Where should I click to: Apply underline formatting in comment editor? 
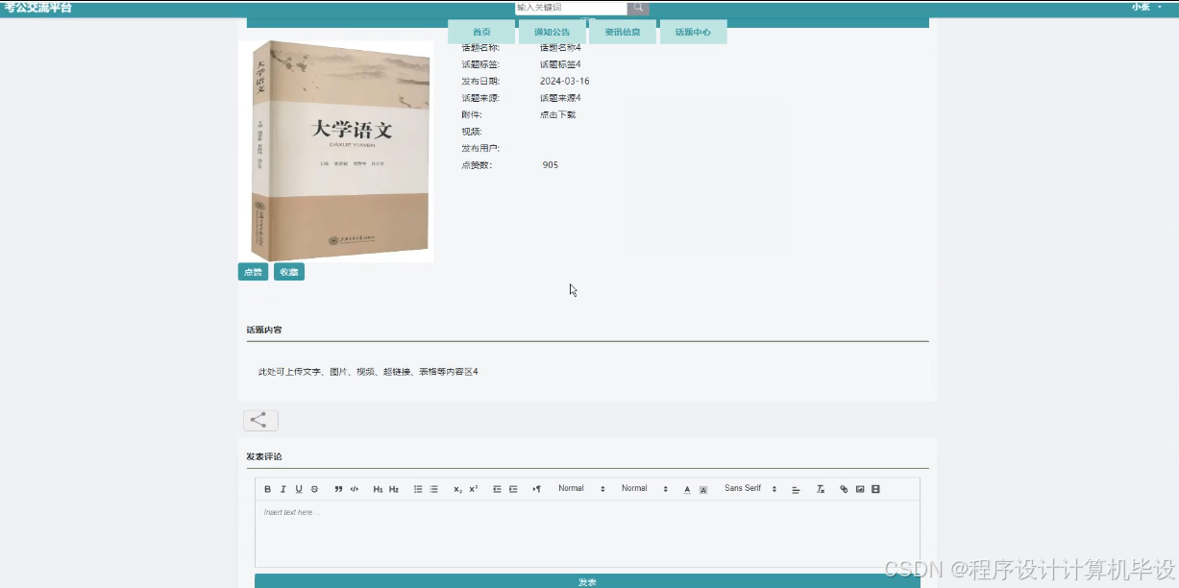click(299, 489)
